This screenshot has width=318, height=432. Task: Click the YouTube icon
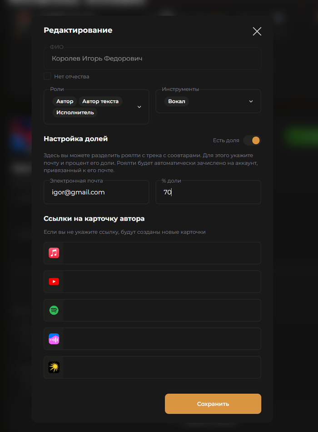tap(54, 282)
